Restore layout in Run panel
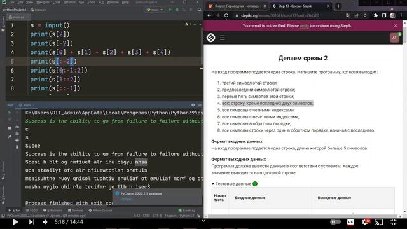Viewport: 407px width, 229px height. pos(10,128)
